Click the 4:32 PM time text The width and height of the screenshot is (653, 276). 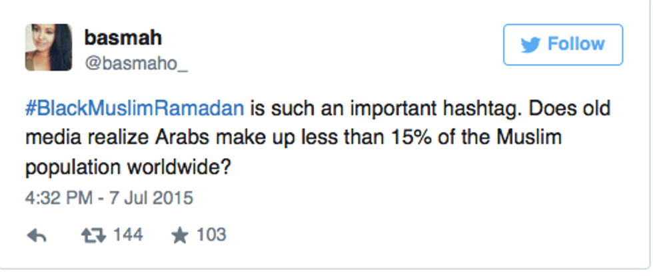[55, 198]
